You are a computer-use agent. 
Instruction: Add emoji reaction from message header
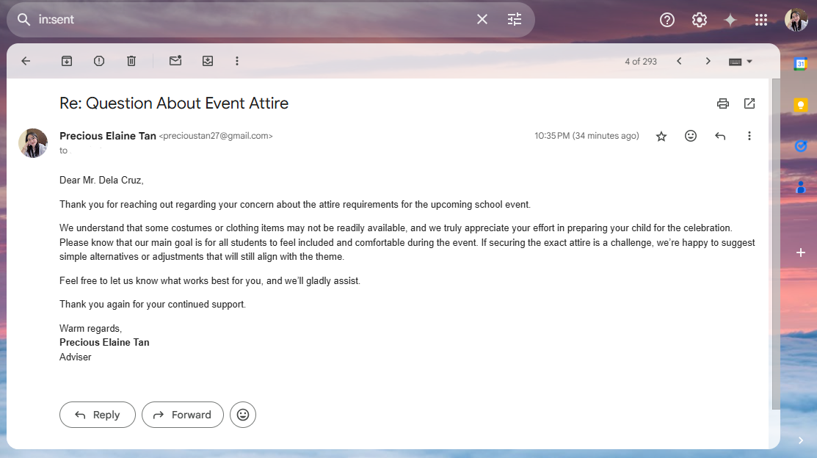pos(691,136)
